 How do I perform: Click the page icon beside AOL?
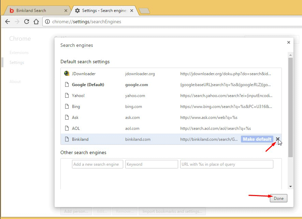(67, 128)
